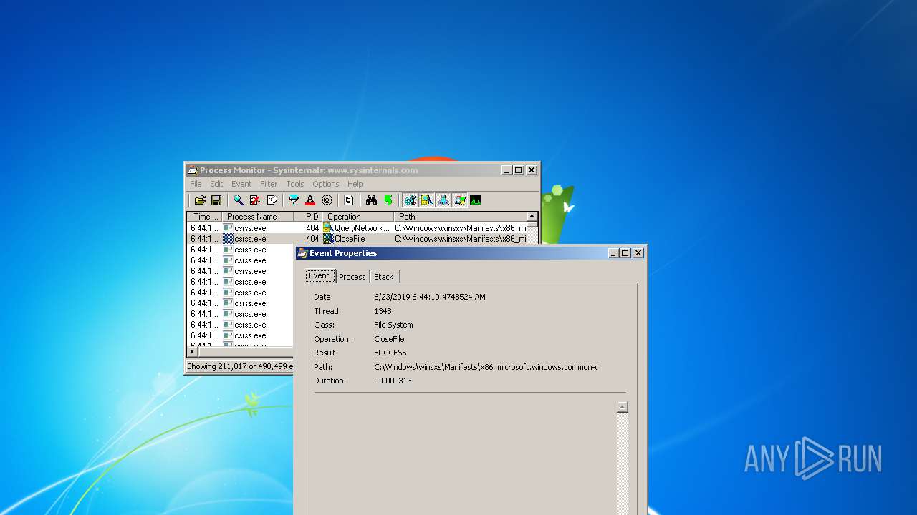Click the Thread value 1348
Screen dimensions: 917x515
(383, 311)
